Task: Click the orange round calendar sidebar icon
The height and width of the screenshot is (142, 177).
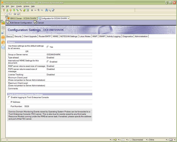Action: (3, 37)
